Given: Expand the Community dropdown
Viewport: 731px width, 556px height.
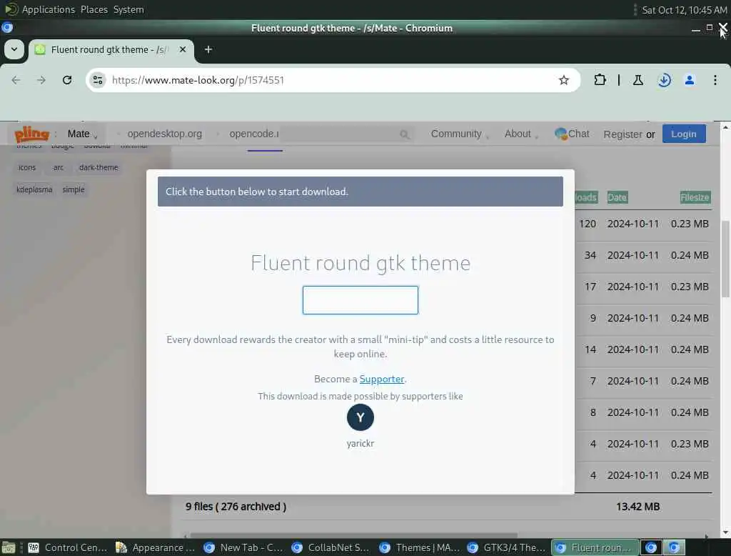Looking at the screenshot, I should coord(460,134).
